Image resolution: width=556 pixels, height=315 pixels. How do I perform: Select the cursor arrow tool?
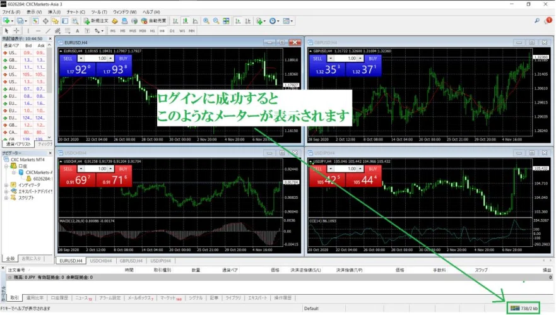coord(6,31)
